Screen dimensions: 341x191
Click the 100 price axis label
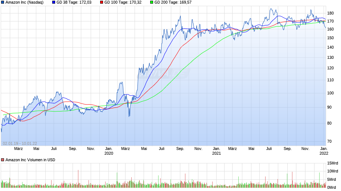click(330, 93)
